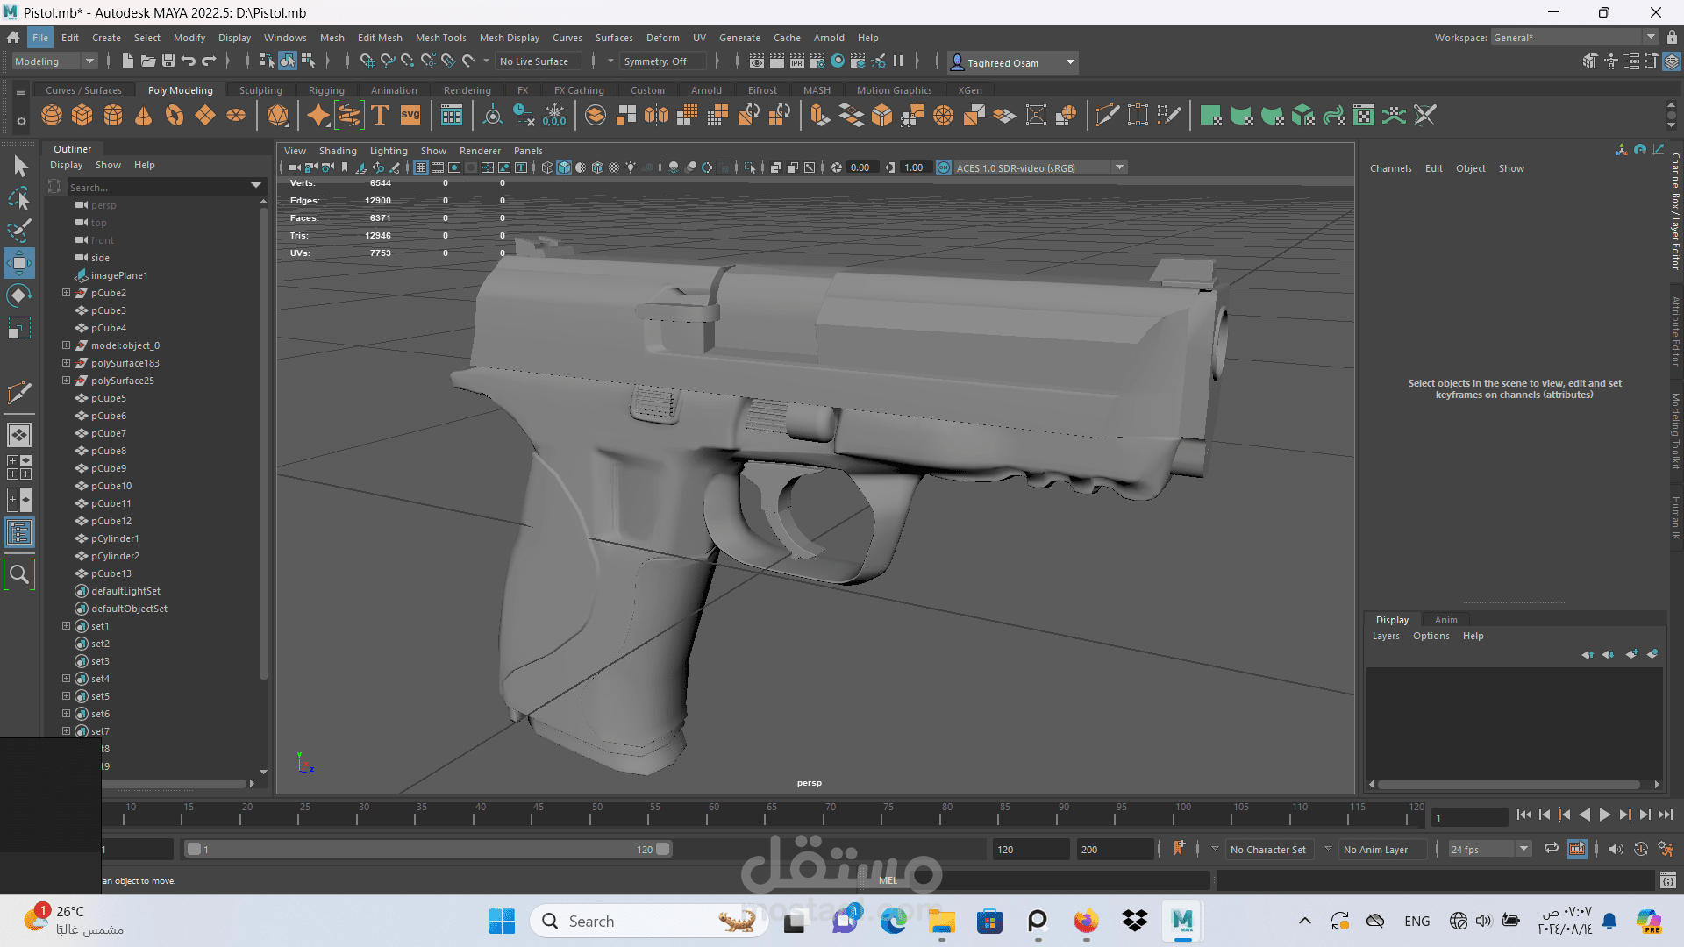Toggle smooth shaded display in viewport
The width and height of the screenshot is (1684, 947).
(x=564, y=167)
